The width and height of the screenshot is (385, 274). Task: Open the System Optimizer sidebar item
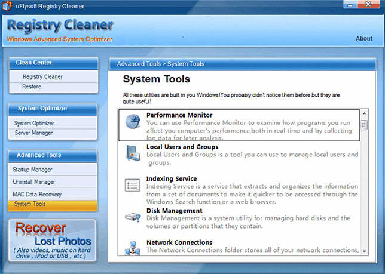53,124
